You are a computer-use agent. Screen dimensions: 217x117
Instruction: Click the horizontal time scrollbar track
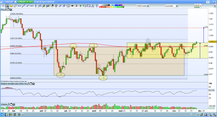(x=110, y=114)
